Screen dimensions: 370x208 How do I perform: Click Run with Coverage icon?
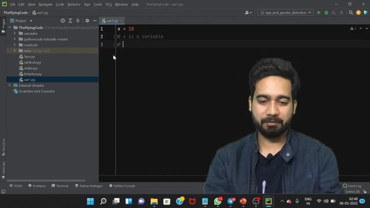point(334,13)
